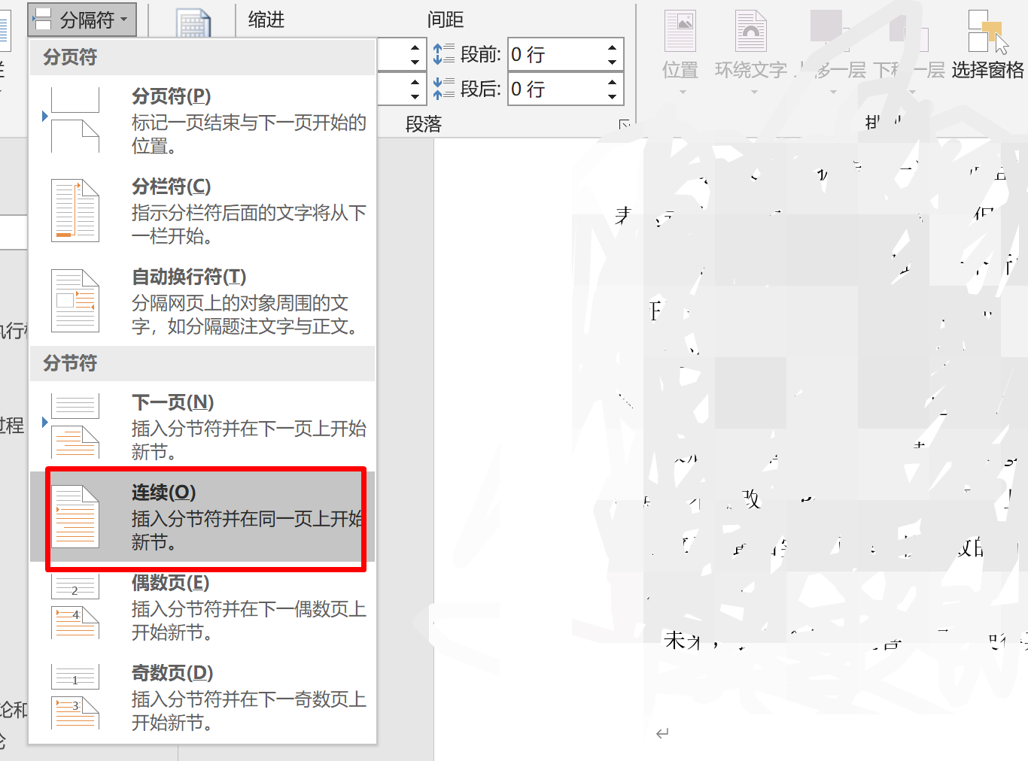
Task: Open the 位置 position dropdown
Action: (x=680, y=53)
